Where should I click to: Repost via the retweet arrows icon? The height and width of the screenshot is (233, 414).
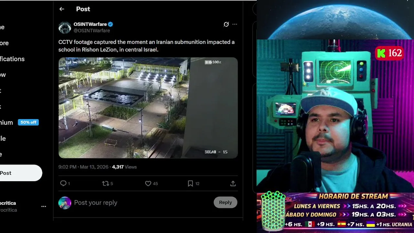[105, 183]
